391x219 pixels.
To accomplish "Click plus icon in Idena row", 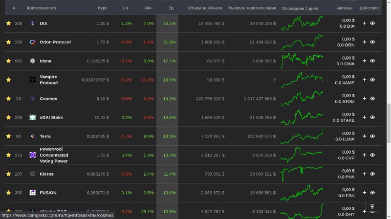I will coord(364,61).
